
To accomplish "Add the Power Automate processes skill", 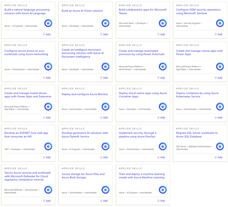I will point(161,78).
